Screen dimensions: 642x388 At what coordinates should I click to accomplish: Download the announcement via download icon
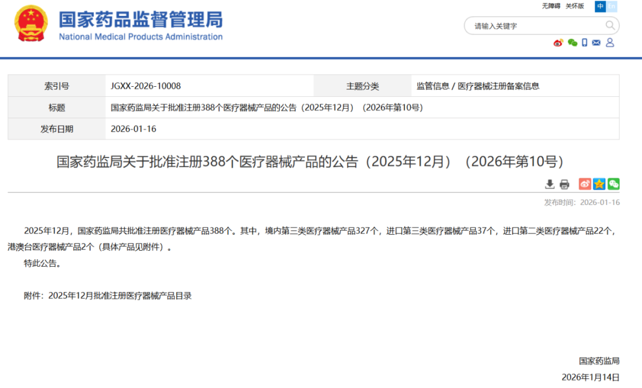coord(549,184)
